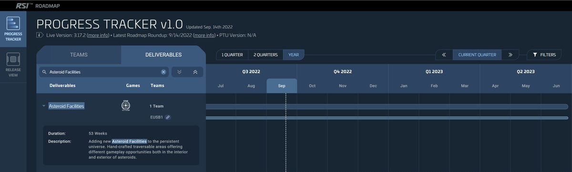Select the 1 Quarter view
Image resolution: width=572 pixels, height=172 pixels.
(232, 55)
